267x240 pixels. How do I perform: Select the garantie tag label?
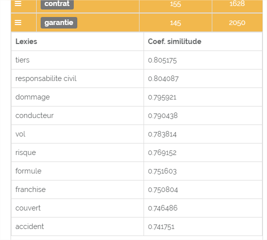59,22
